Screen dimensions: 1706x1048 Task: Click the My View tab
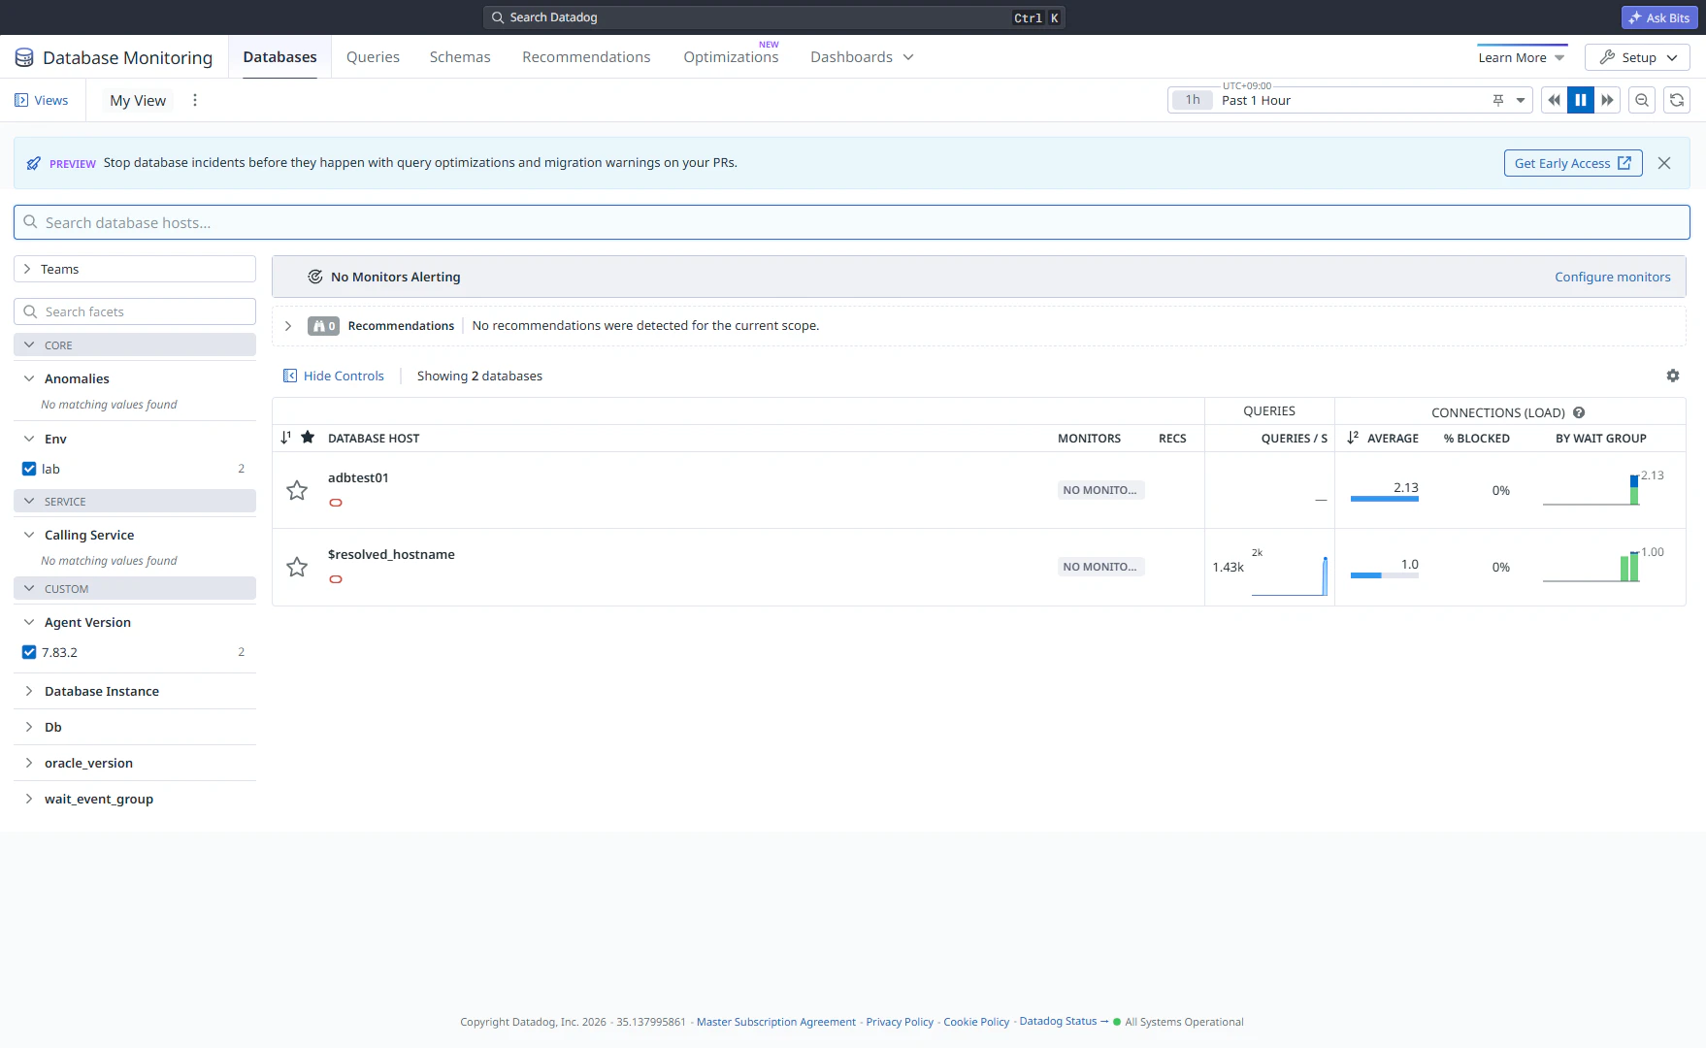[x=138, y=100]
